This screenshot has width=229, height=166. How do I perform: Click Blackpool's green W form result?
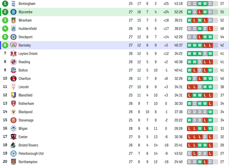[x=210, y=112]
